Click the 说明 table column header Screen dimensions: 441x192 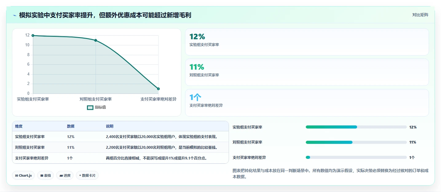click(x=110, y=126)
